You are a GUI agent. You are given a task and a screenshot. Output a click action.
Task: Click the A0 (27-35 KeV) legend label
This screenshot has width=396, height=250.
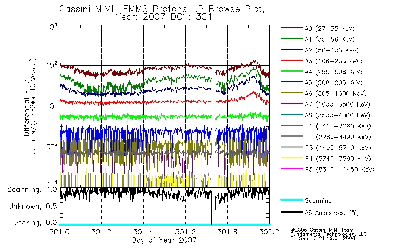coord(329,29)
